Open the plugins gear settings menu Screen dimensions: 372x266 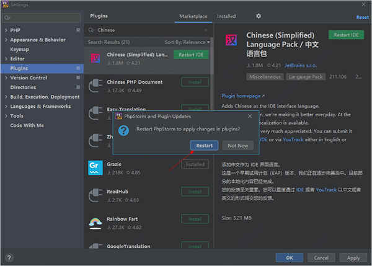click(x=259, y=16)
